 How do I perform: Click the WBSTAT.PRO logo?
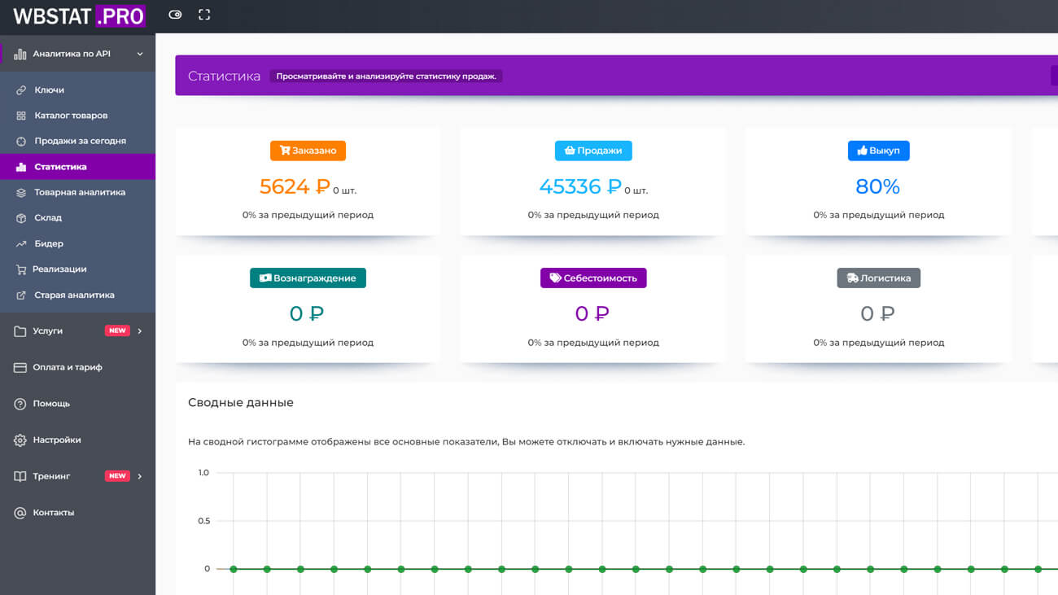pos(79,16)
